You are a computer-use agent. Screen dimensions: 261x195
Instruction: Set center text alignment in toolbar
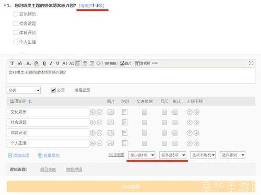85,63
